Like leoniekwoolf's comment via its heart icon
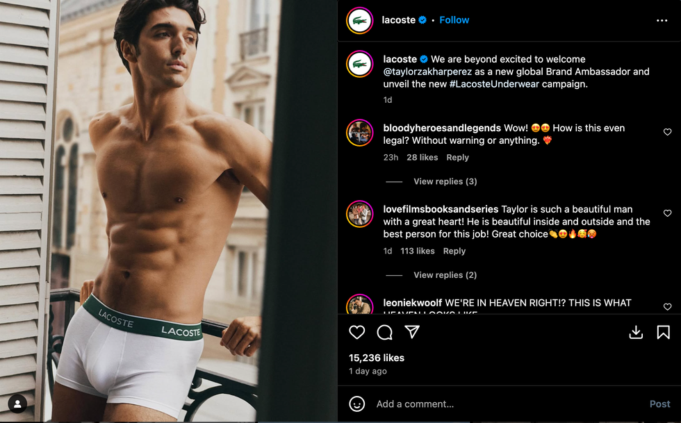This screenshot has width=681, height=423. [x=667, y=306]
